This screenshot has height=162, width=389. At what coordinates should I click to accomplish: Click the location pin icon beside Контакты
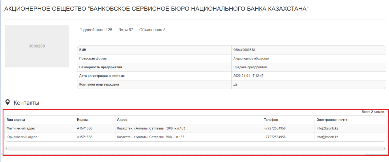(8, 102)
